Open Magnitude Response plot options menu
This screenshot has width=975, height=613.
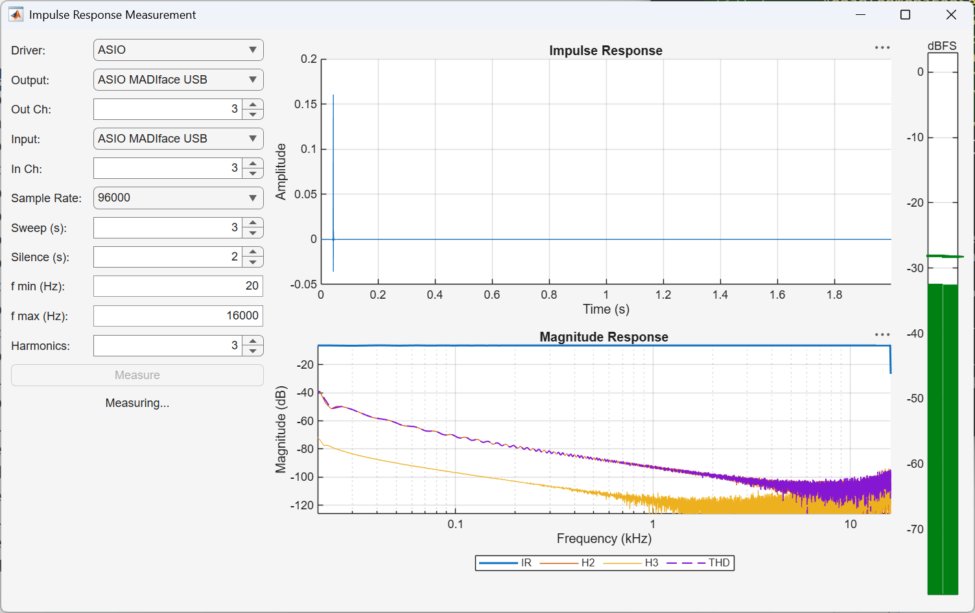pyautogui.click(x=882, y=334)
